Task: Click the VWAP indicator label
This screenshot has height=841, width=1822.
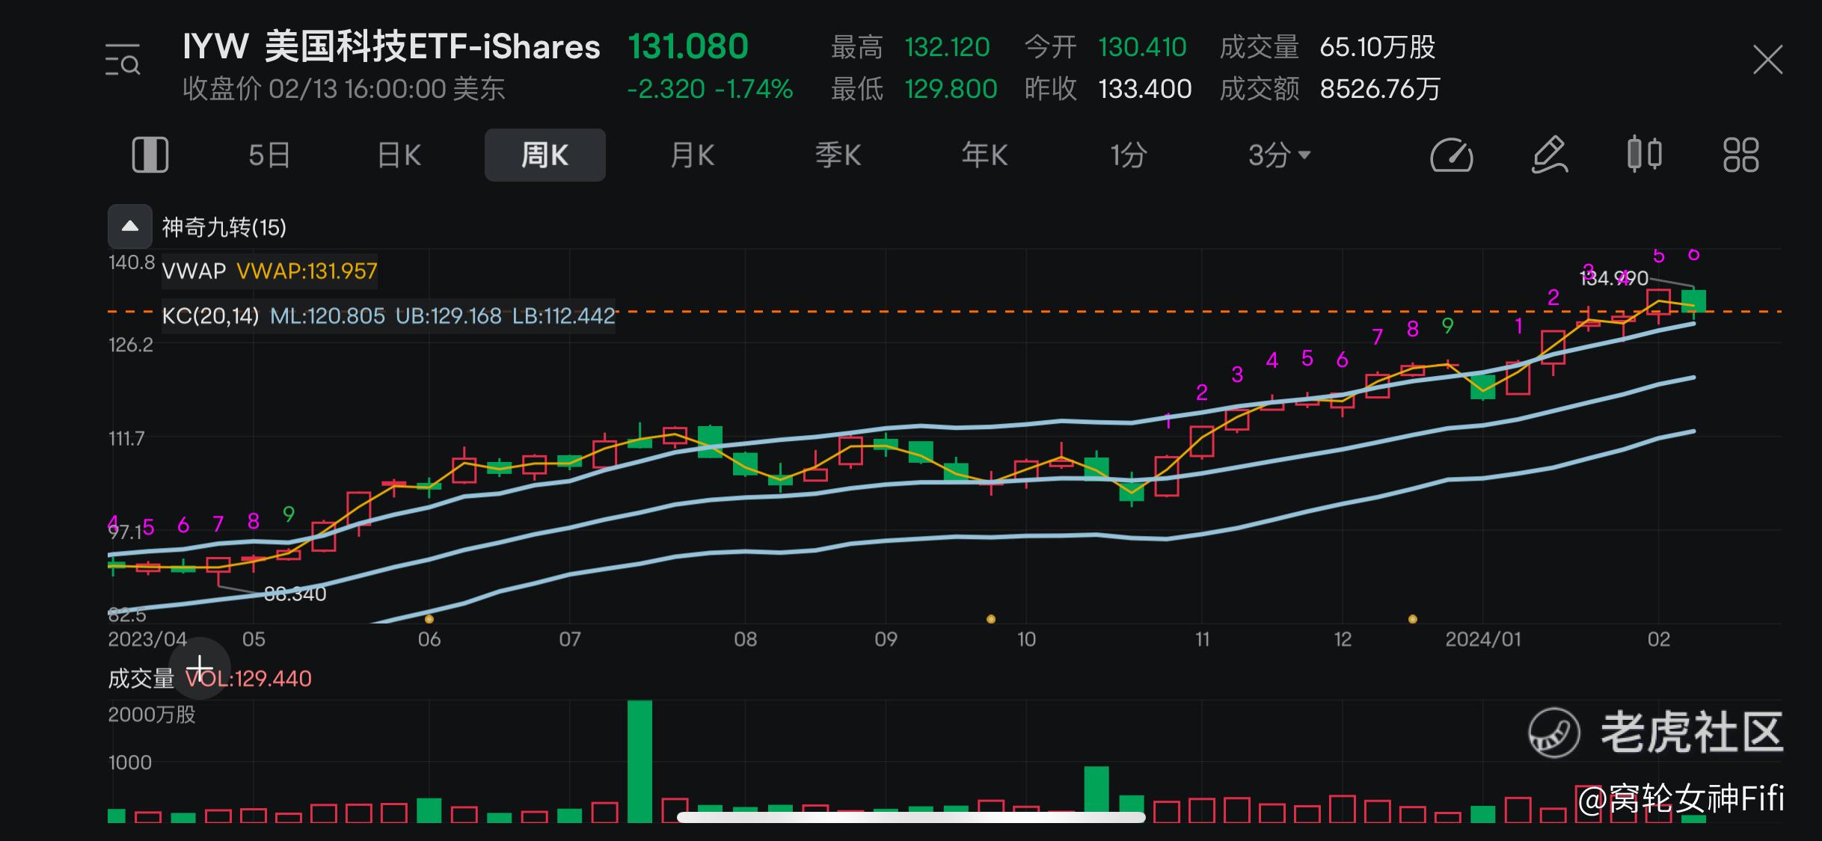Action: 194,271
